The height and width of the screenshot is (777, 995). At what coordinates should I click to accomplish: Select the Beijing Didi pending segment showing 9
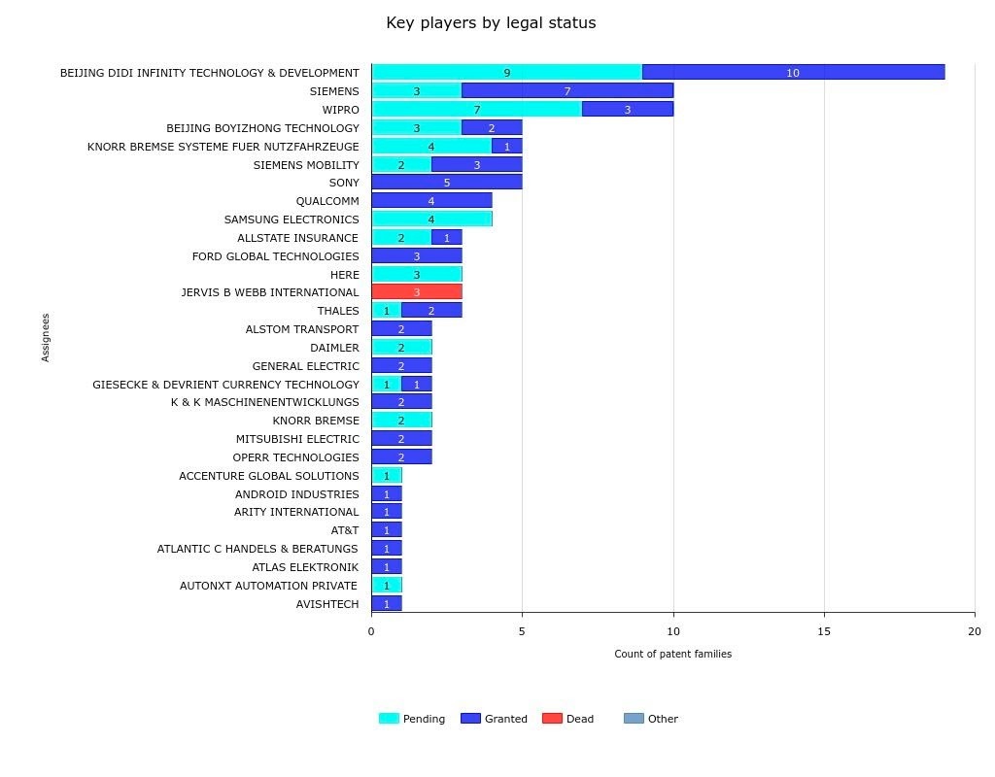point(507,72)
